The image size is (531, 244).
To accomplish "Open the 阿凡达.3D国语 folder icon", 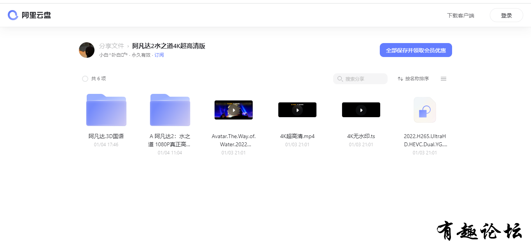I will [x=106, y=110].
